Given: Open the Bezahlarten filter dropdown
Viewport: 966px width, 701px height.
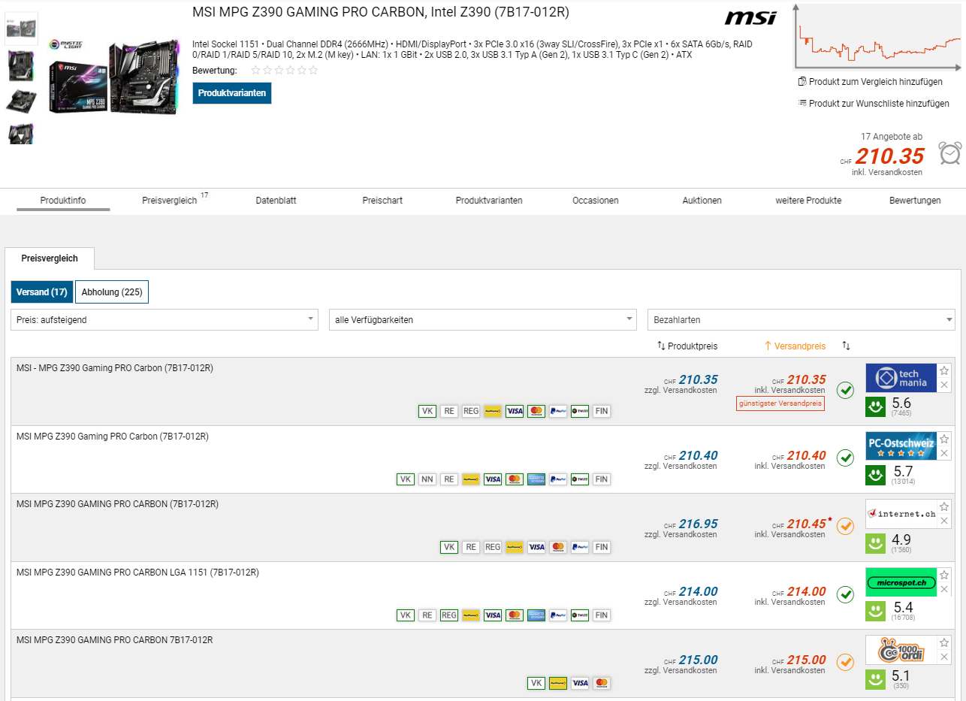Looking at the screenshot, I should tap(801, 319).
